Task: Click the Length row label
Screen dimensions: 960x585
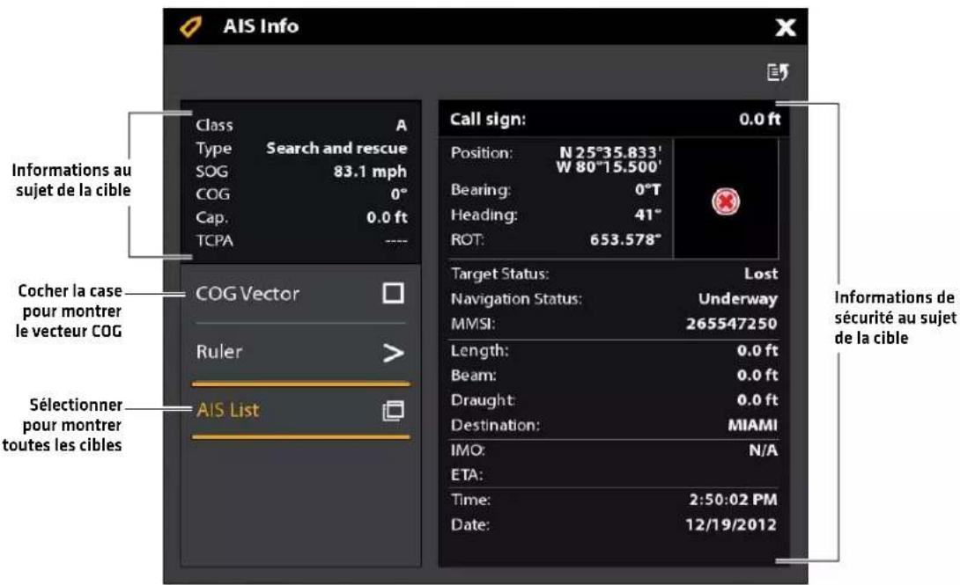Action: coord(479,351)
